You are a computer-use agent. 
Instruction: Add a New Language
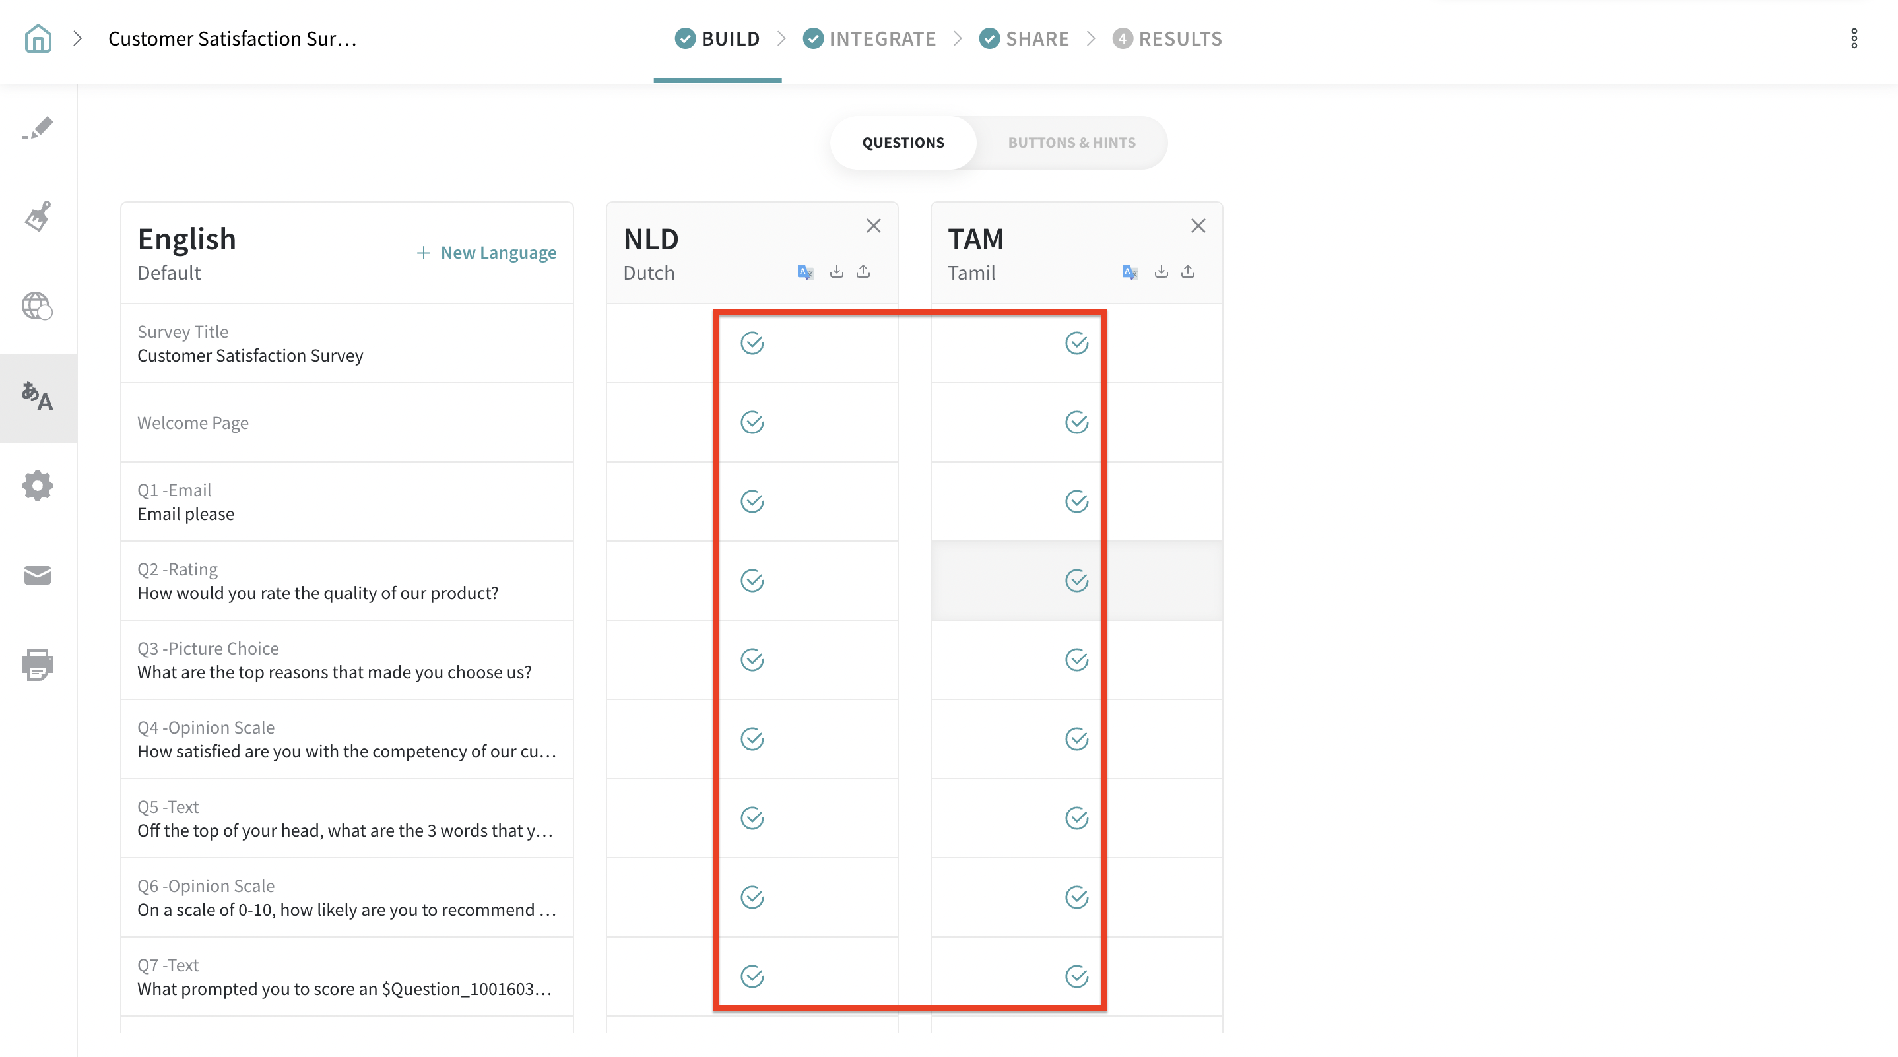point(487,253)
